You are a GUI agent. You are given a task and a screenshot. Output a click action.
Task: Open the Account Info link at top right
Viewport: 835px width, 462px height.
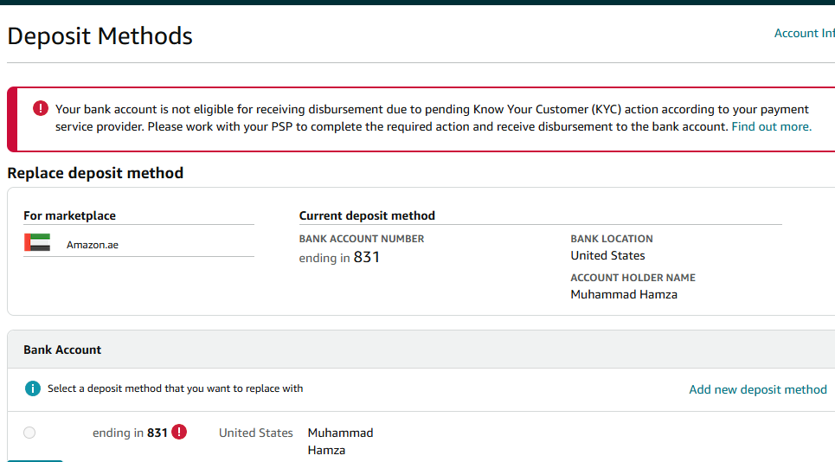tap(804, 33)
